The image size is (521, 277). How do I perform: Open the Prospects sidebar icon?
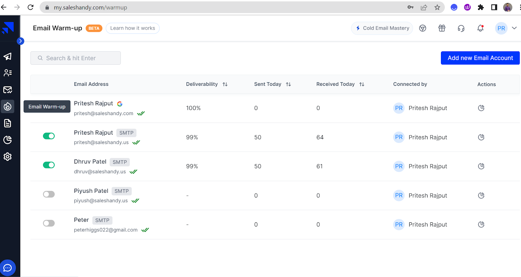tap(7, 73)
